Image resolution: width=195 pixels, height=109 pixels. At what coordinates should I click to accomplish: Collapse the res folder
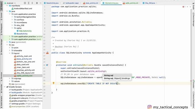[7, 45]
